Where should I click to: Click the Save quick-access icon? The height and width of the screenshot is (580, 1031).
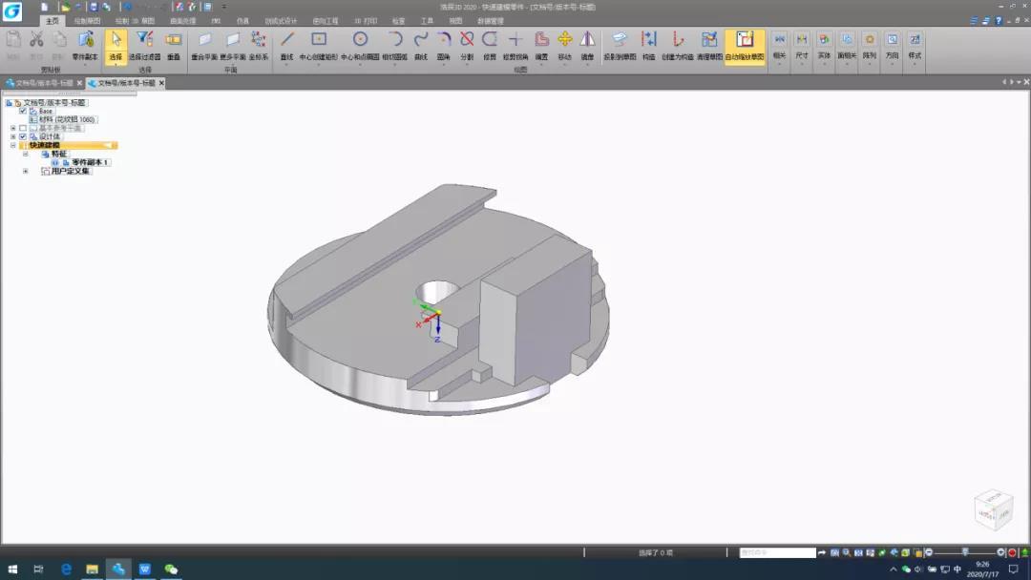(94, 7)
